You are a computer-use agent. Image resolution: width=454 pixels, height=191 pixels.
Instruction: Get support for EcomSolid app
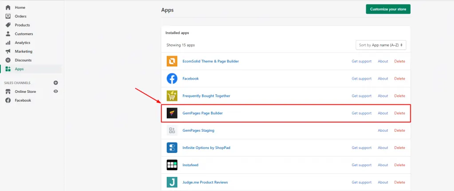361,61
